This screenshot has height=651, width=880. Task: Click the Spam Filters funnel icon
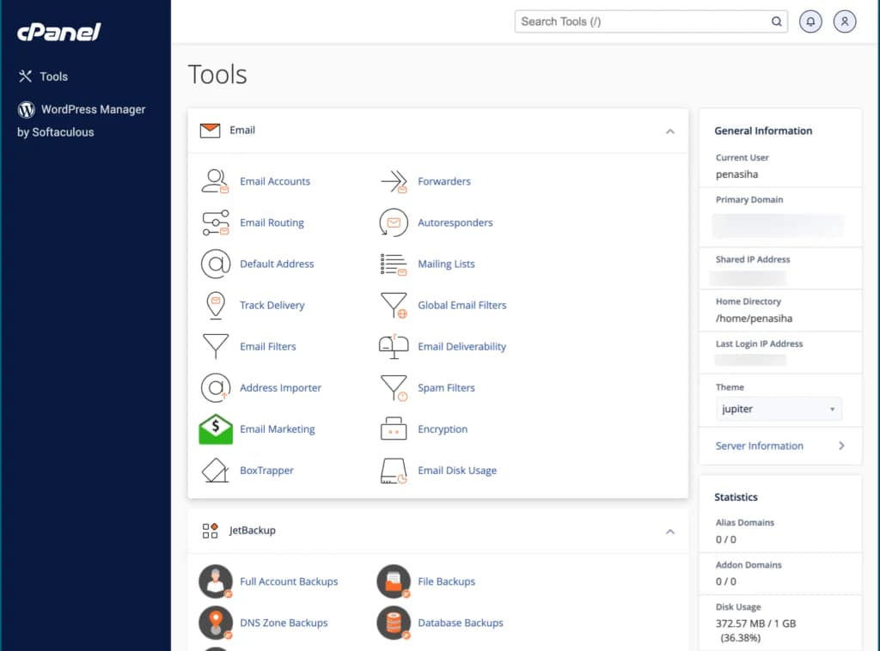point(393,387)
